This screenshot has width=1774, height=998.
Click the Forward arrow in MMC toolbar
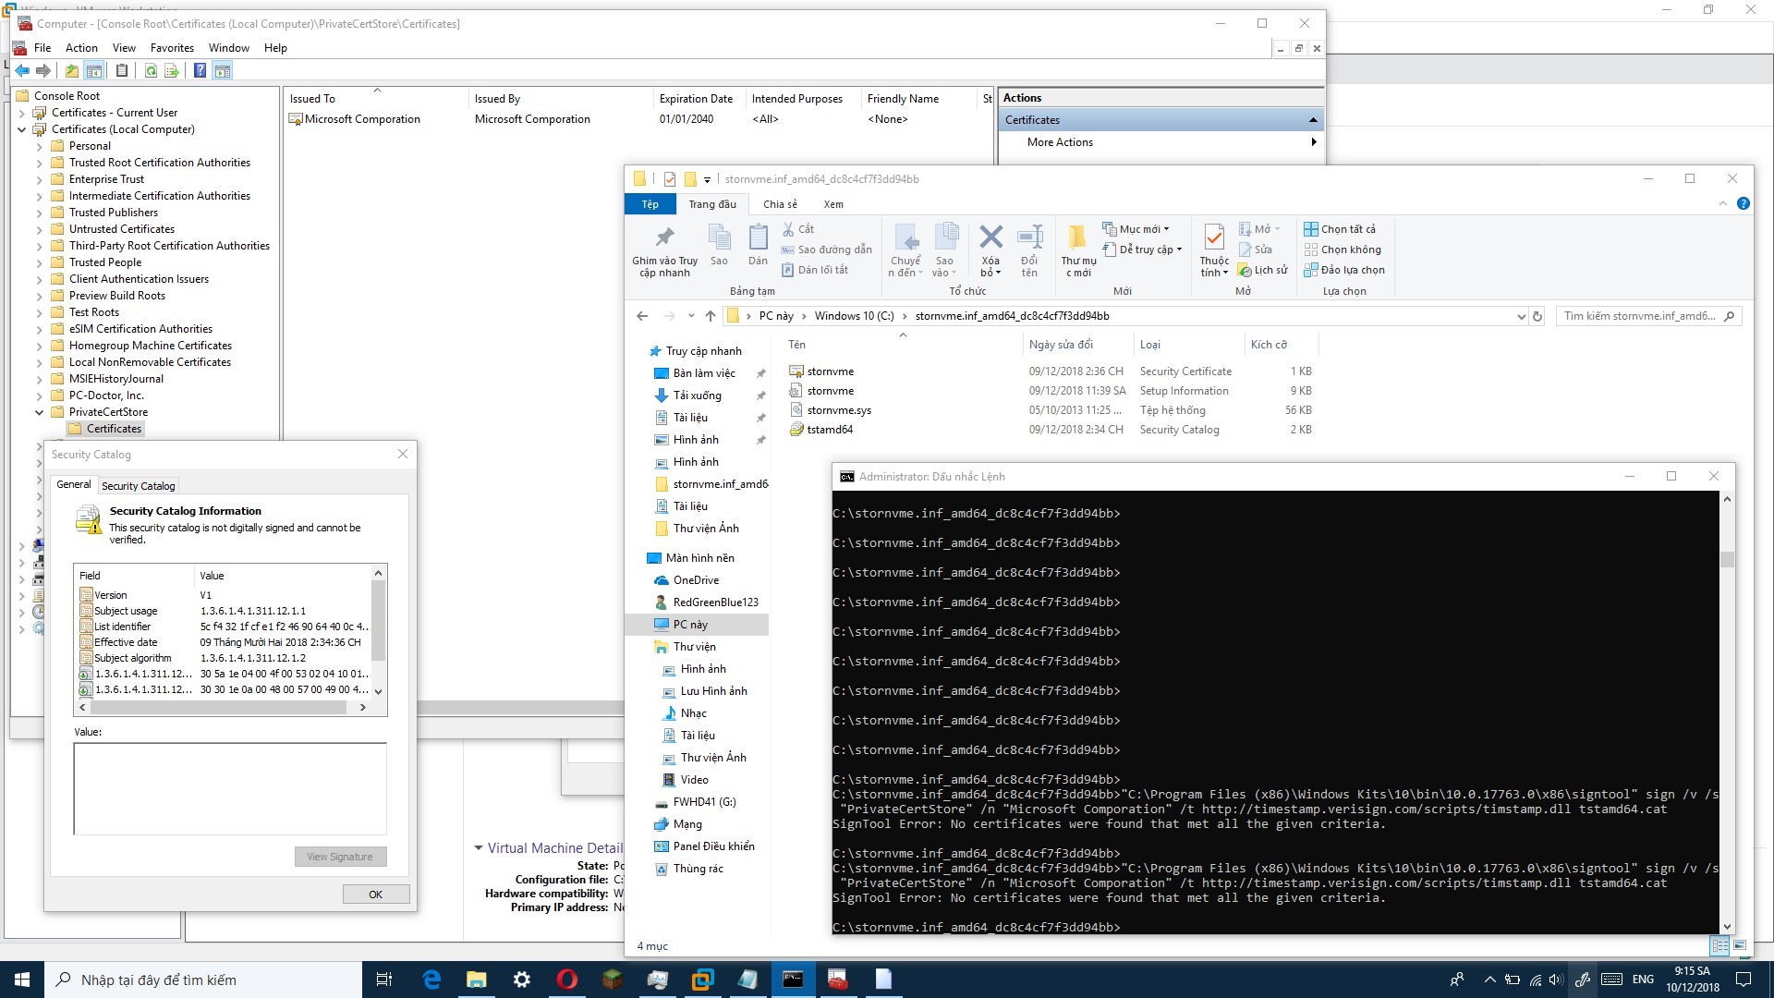coord(43,71)
